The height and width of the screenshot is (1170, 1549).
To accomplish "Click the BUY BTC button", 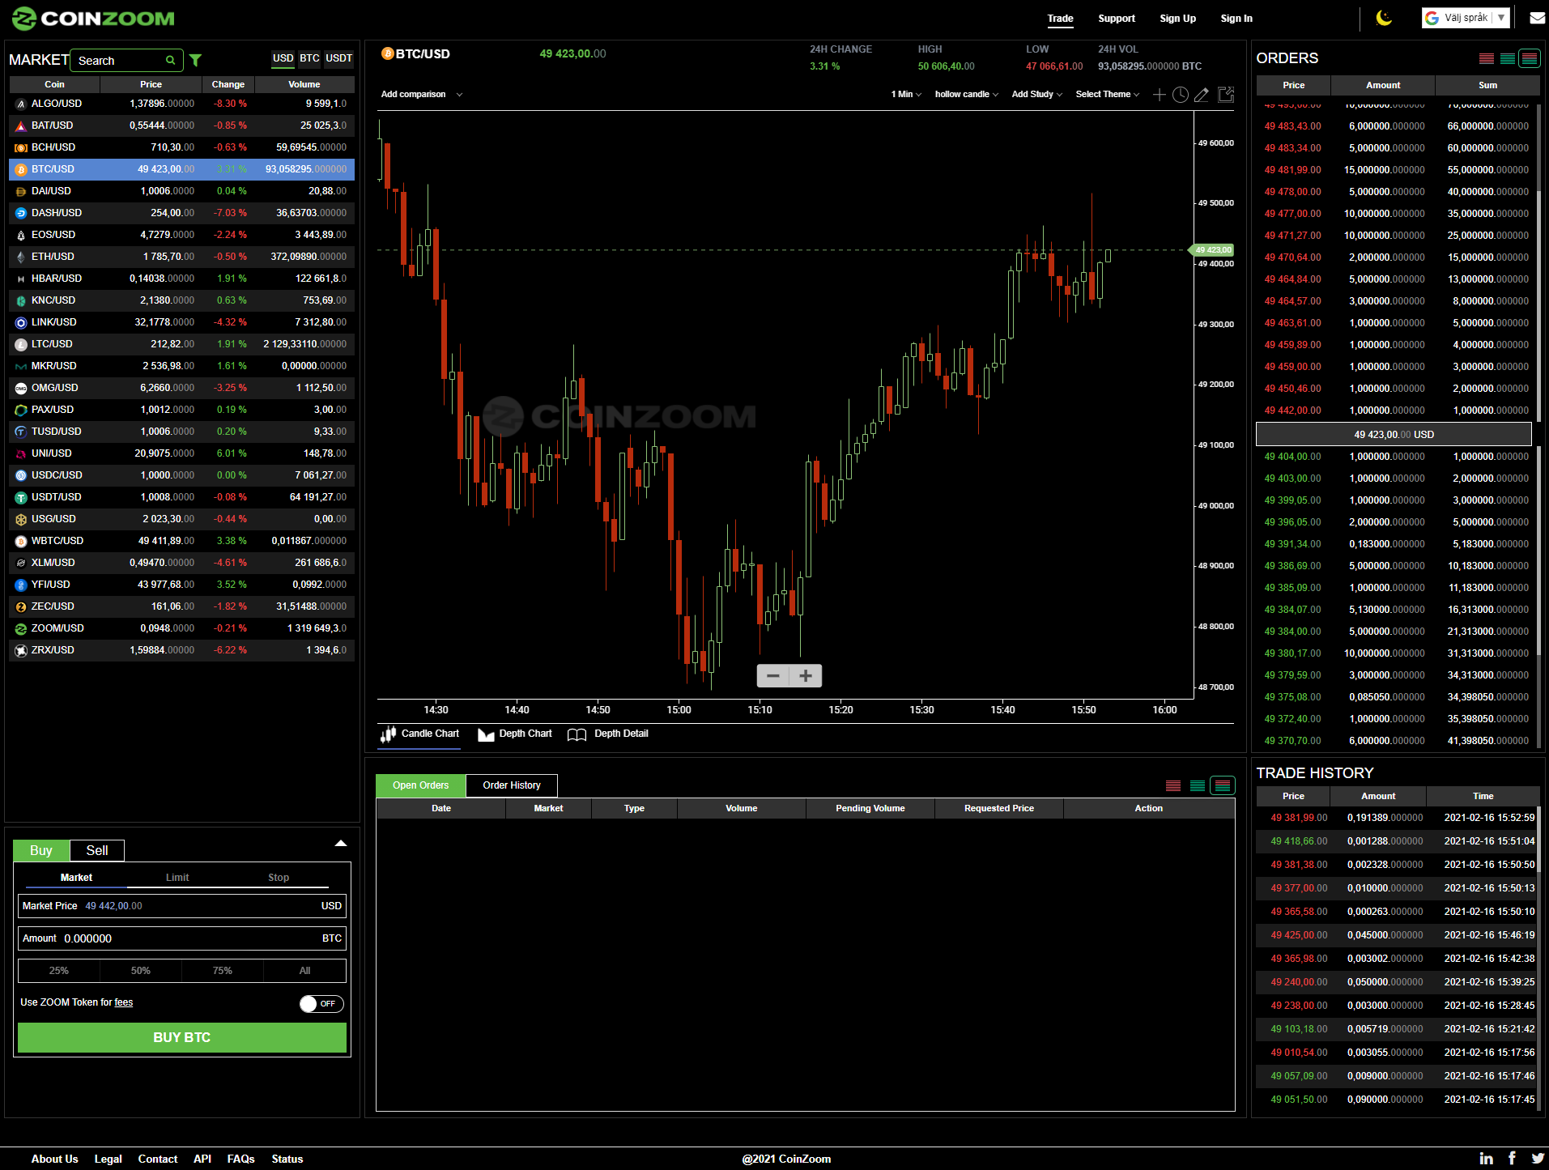I will (x=182, y=1038).
